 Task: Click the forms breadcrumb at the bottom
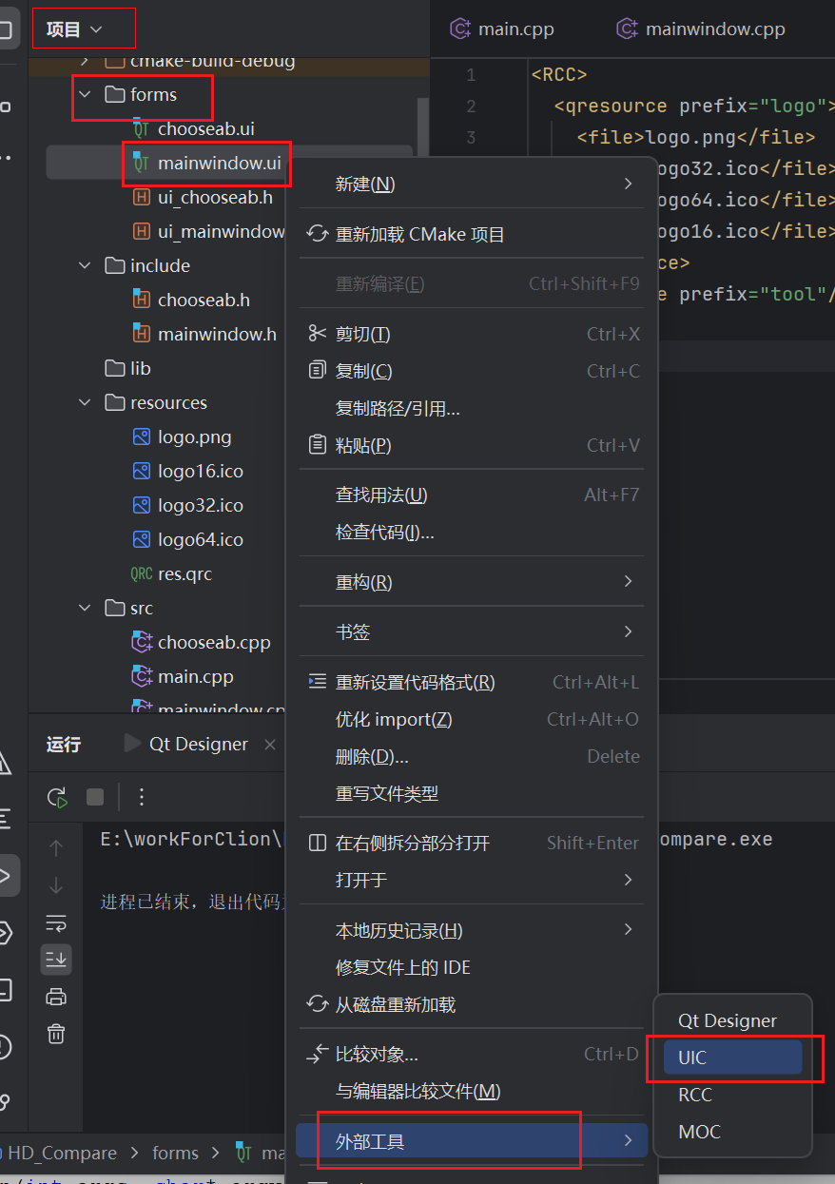click(x=175, y=1153)
